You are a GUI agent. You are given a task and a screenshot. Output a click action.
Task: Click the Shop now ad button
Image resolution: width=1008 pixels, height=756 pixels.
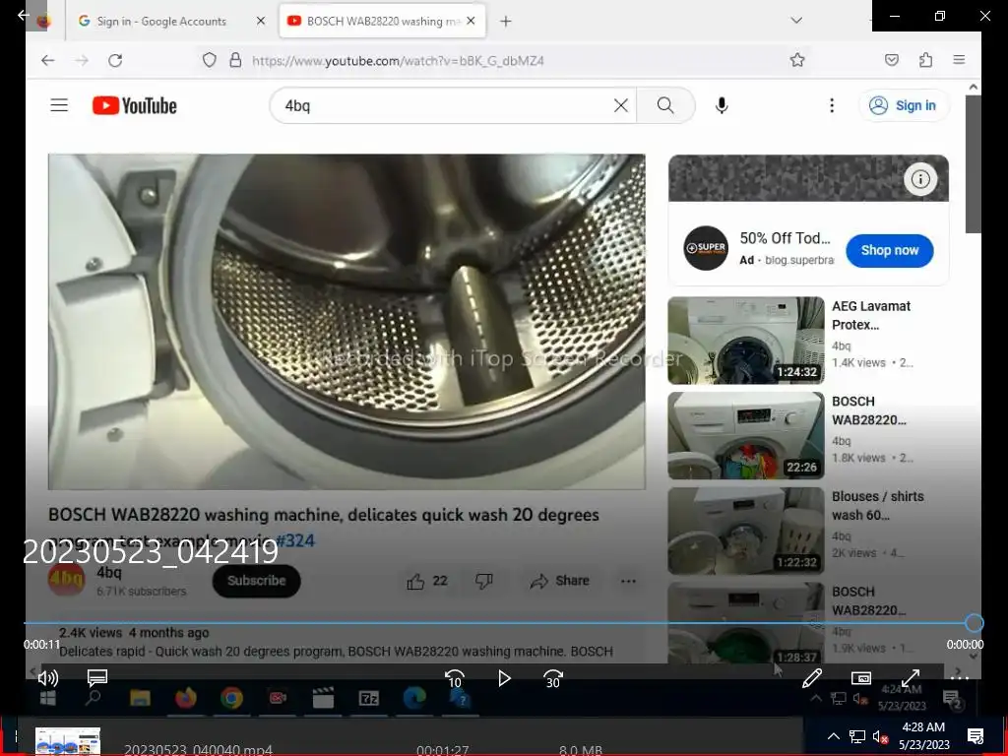click(890, 251)
